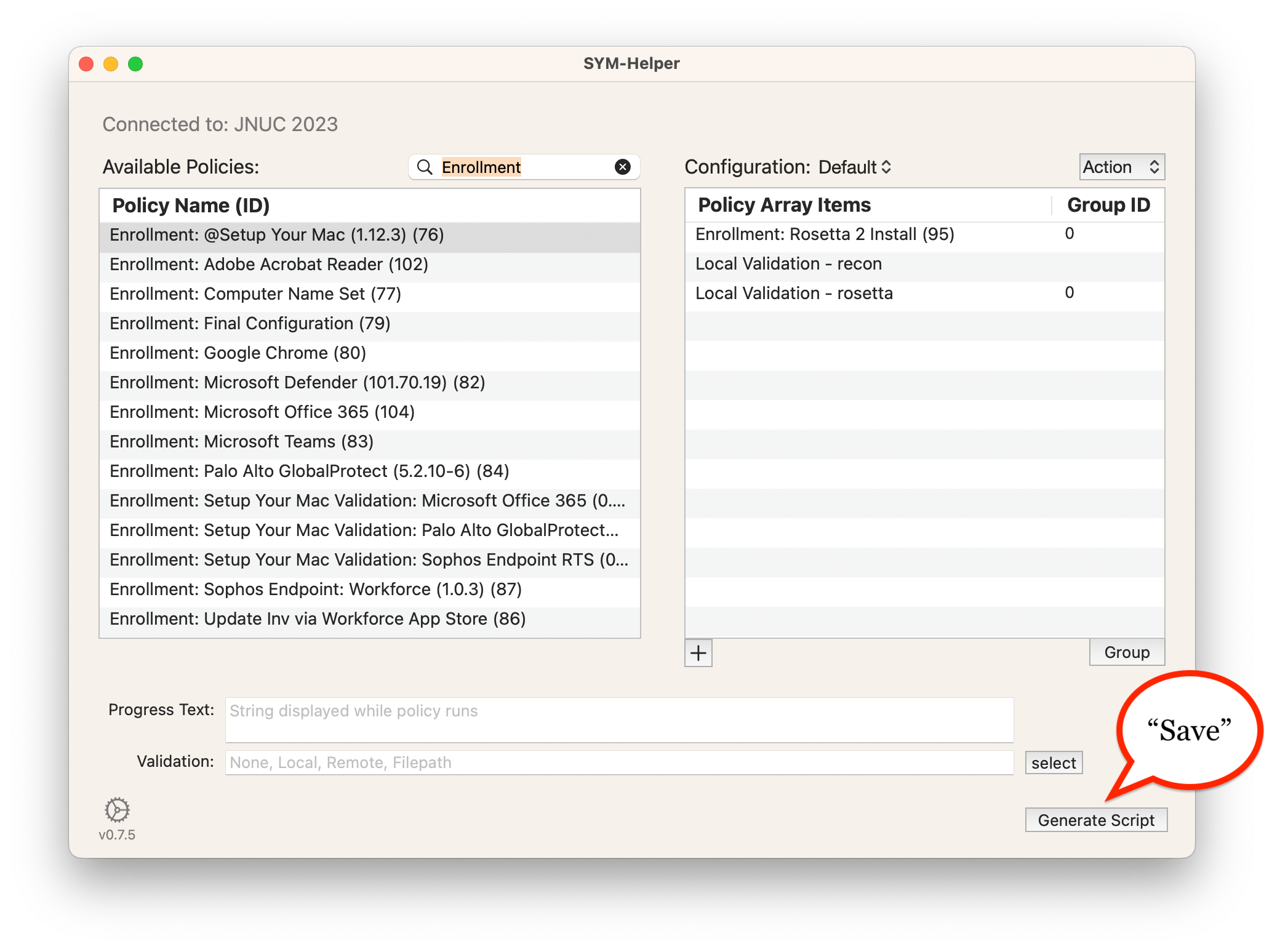Open the settings gear icon
1264x949 pixels.
(x=117, y=810)
